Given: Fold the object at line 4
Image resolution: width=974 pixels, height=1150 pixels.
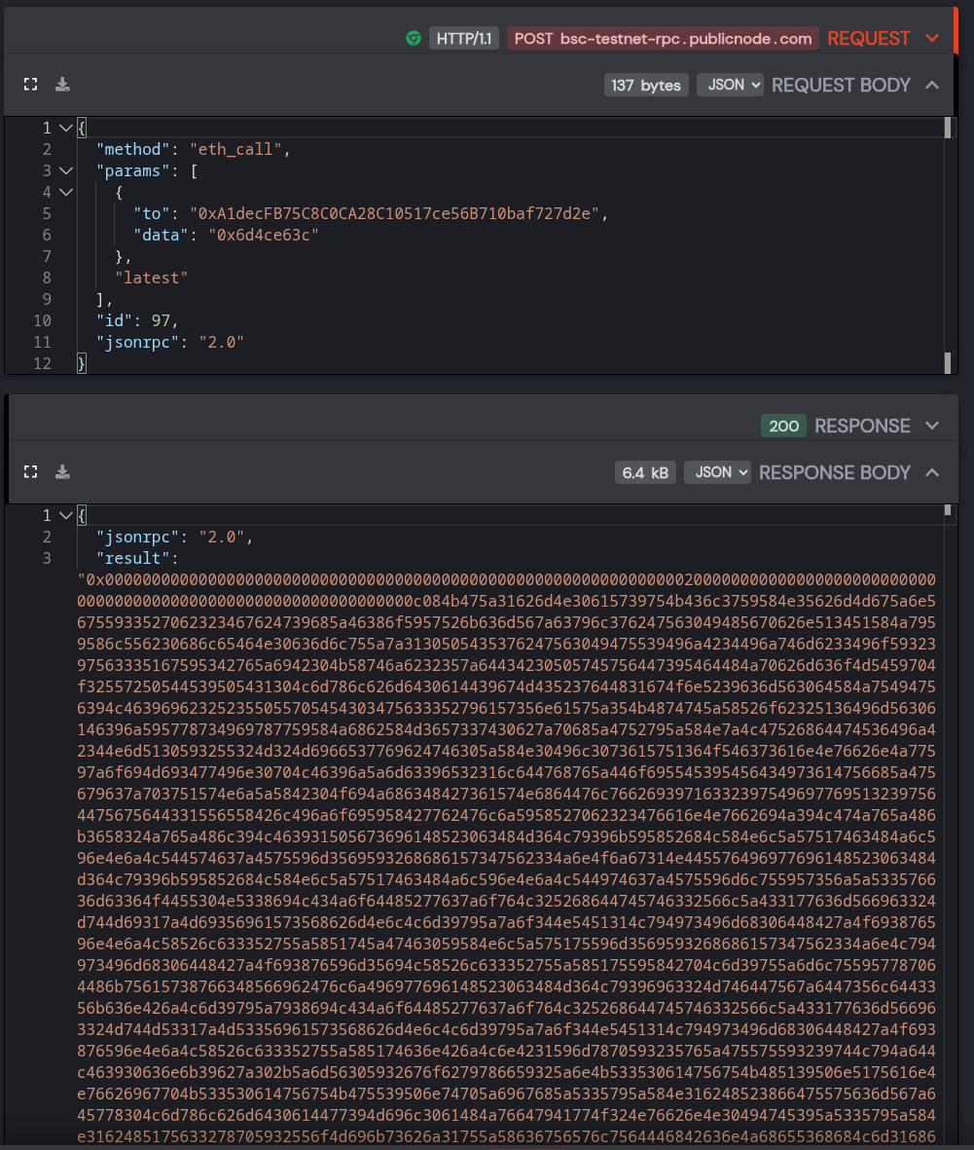Looking at the screenshot, I should pyautogui.click(x=66, y=192).
